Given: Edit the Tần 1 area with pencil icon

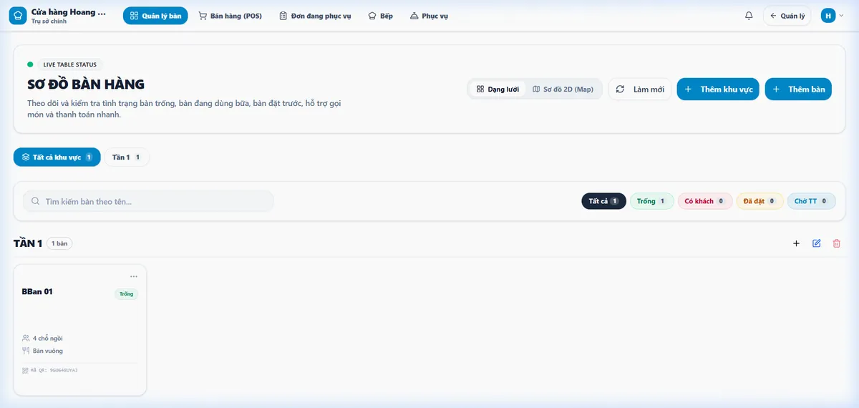Looking at the screenshot, I should click(x=817, y=243).
